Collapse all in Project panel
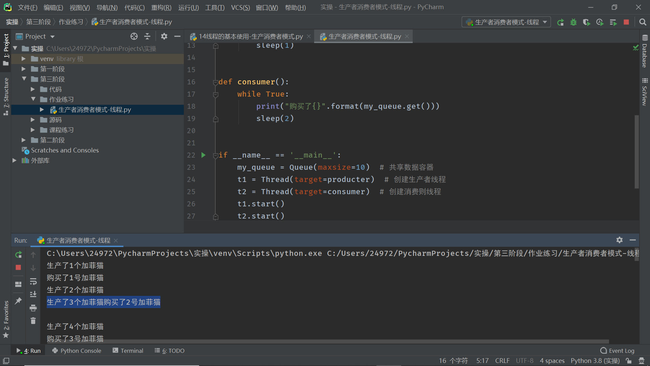Screen dimensions: 650x366 147,36
